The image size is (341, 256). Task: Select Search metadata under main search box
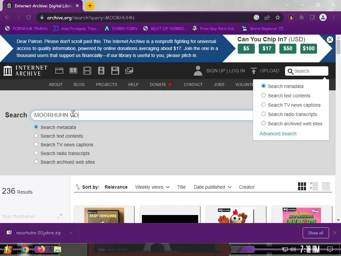tap(36, 127)
